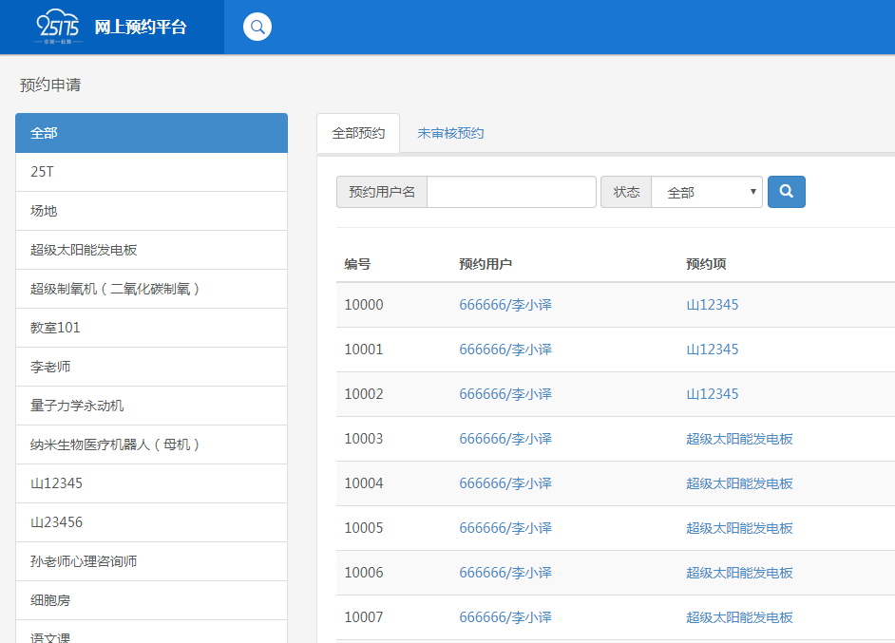
Task: Open user link in row 10000
Action: 505,305
